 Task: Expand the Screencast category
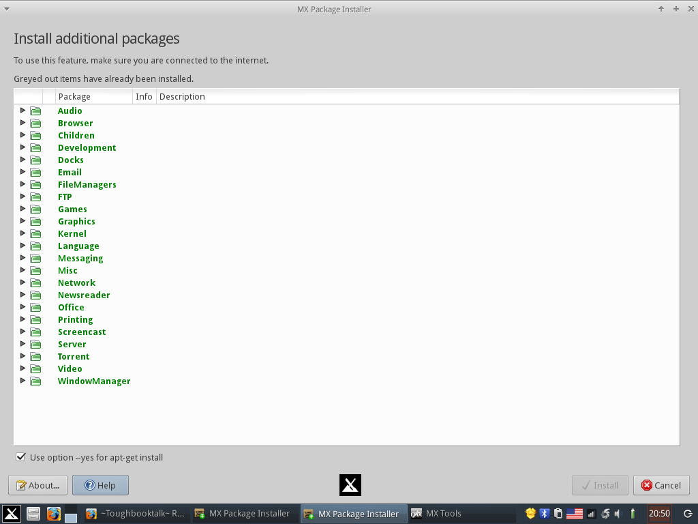[22, 332]
